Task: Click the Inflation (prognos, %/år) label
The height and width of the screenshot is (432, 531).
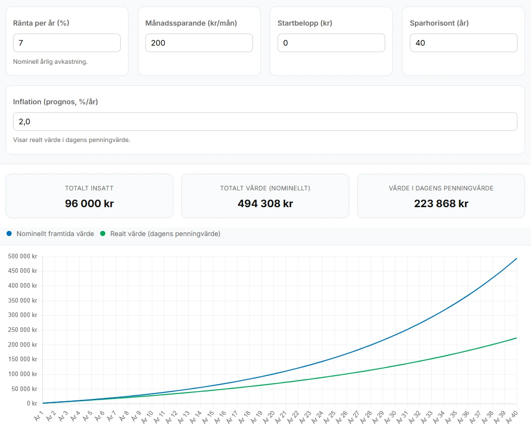Action: 55,102
